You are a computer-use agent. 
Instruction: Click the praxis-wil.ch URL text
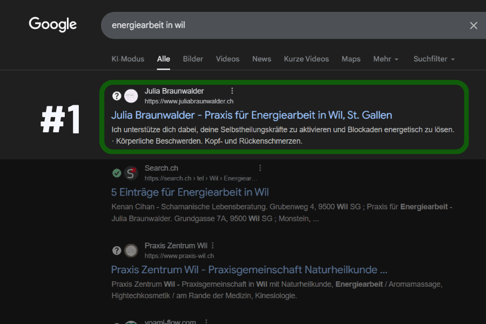pos(179,256)
